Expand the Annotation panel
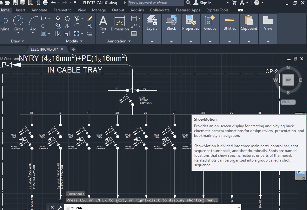The image size is (307, 210). point(119,41)
